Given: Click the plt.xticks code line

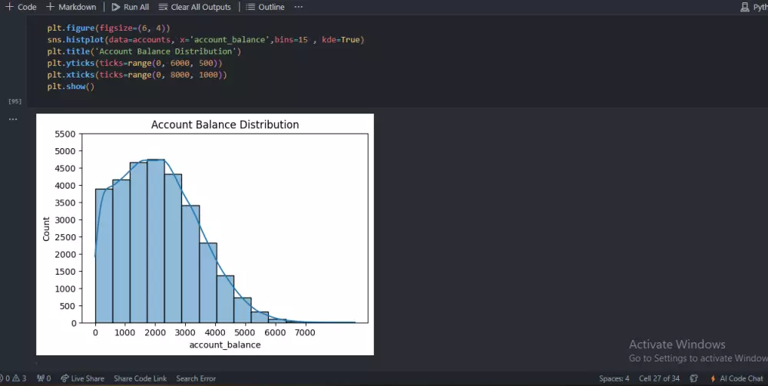Looking at the screenshot, I should [137, 75].
